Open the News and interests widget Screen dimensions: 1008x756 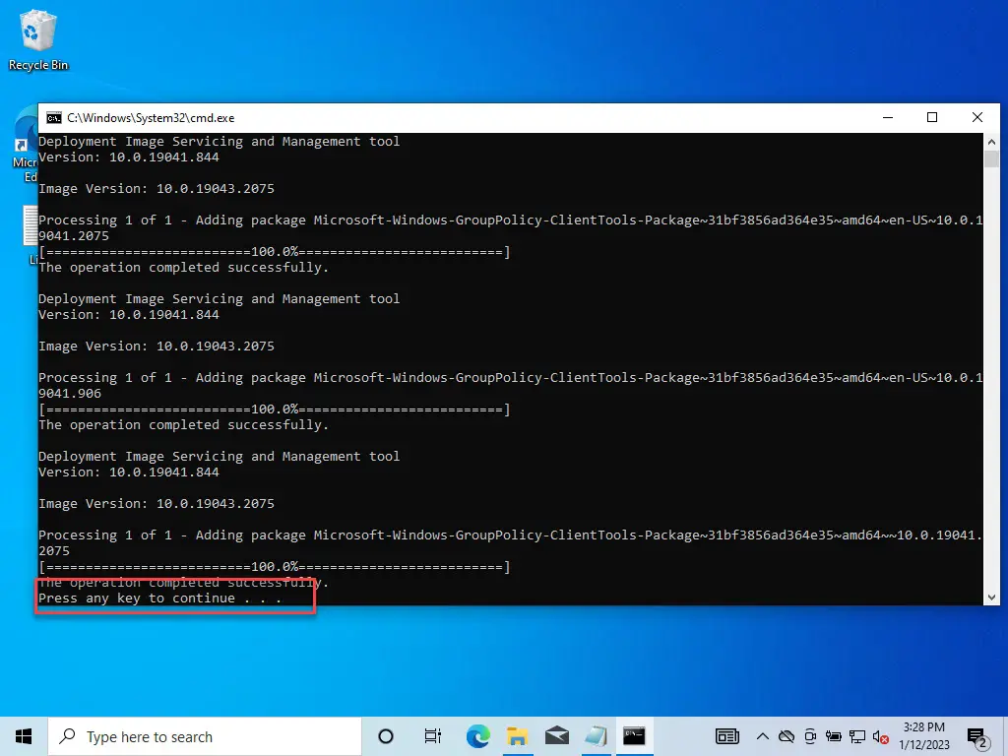click(727, 736)
